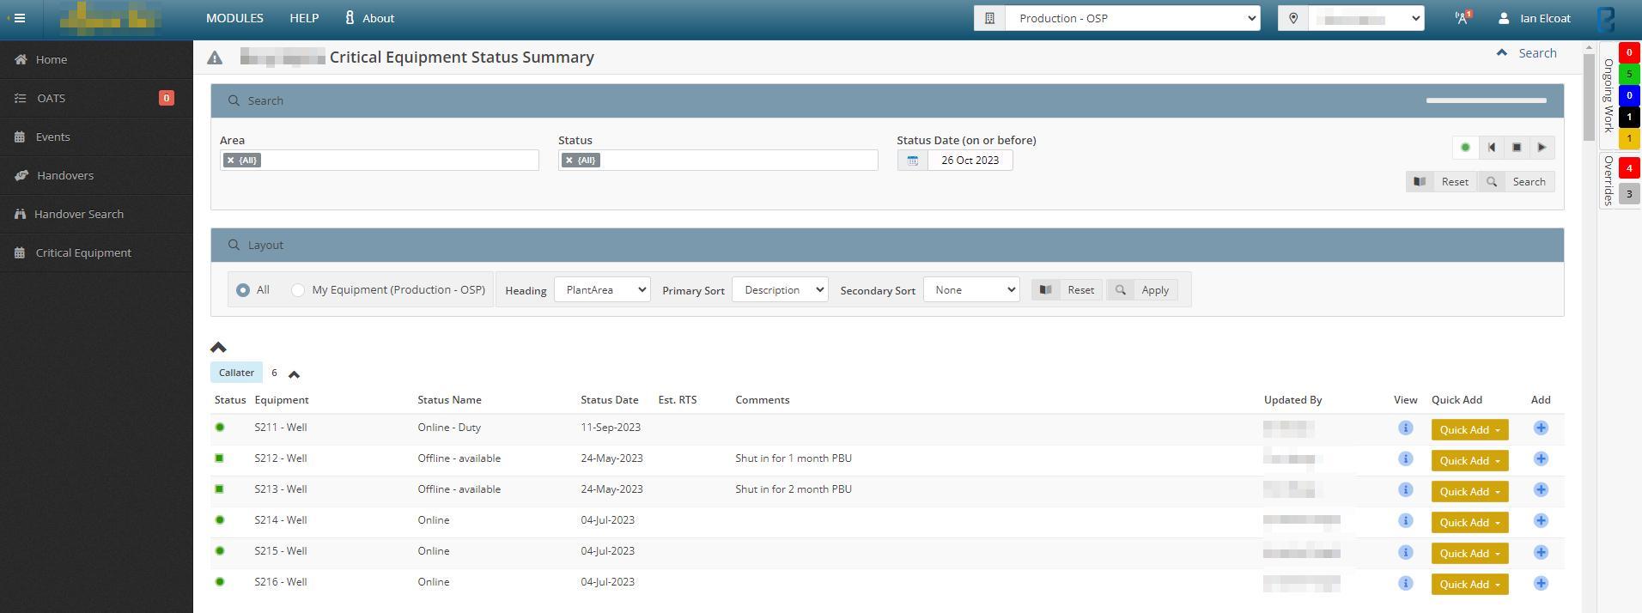Select My Equipment (Production - OSP) radio button
1642x613 pixels.
pyautogui.click(x=298, y=290)
